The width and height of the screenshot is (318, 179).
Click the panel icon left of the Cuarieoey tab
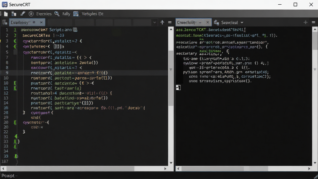(5, 22)
